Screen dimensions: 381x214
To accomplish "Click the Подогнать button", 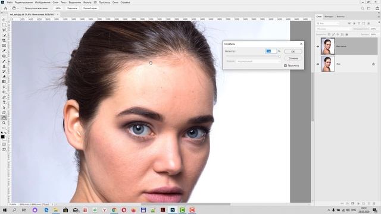I will click(x=72, y=8).
